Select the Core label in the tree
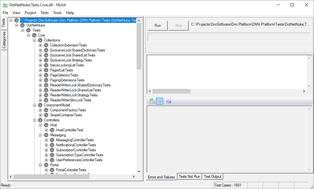 point(42,35)
